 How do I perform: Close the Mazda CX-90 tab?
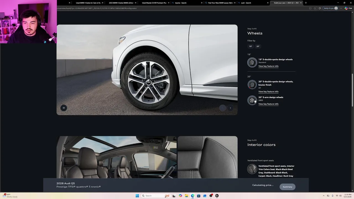168,3
